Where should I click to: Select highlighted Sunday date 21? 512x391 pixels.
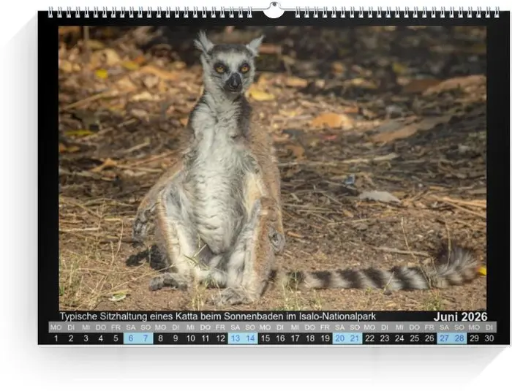(x=355, y=338)
